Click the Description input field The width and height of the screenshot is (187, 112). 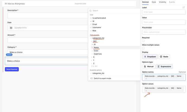pyautogui.click(x=48, y=16)
